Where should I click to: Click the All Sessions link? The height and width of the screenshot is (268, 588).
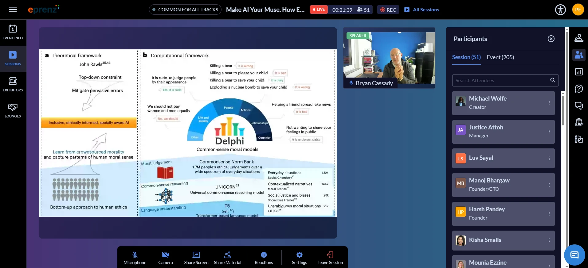coord(421,10)
